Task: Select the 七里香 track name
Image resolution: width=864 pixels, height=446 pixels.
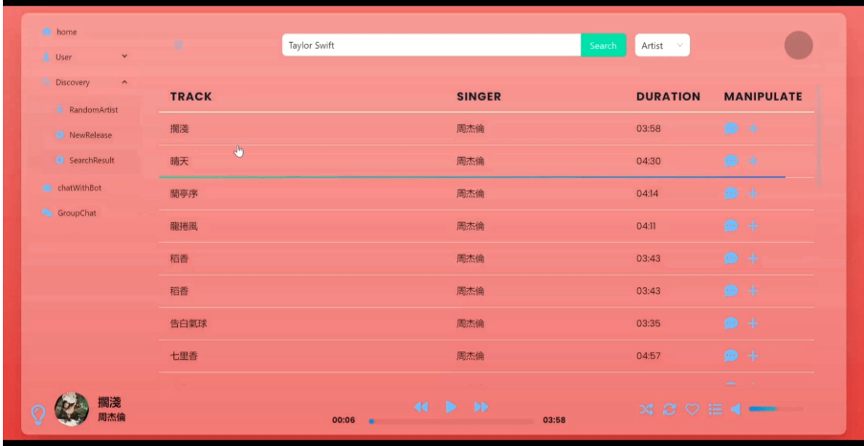Action: tap(184, 356)
